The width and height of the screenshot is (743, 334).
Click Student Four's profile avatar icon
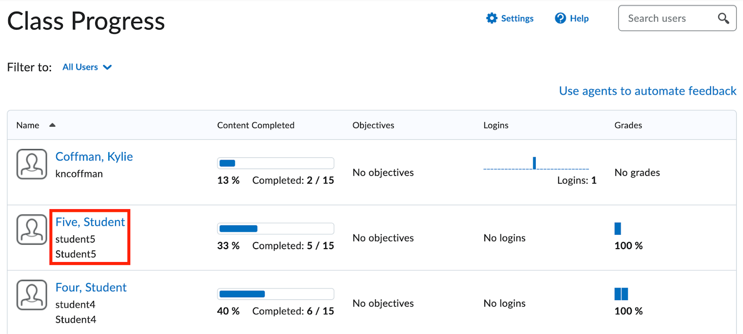pos(32,295)
